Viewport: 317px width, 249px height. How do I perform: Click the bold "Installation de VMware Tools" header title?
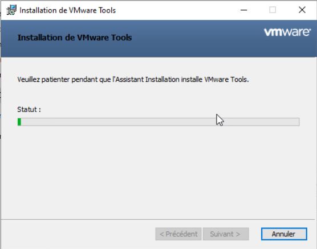point(75,38)
